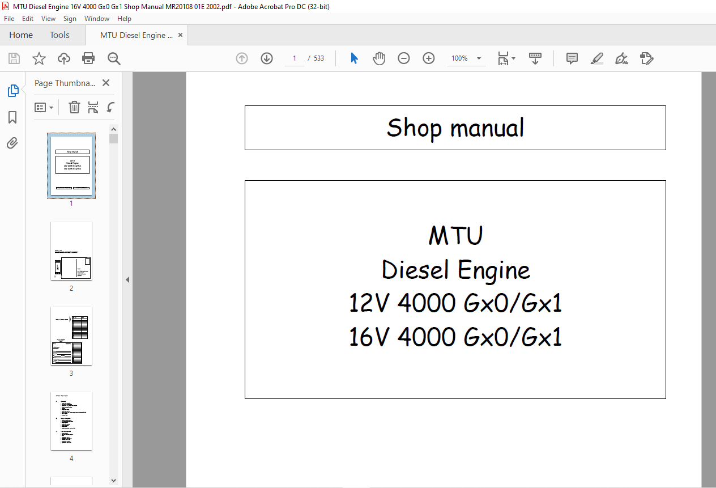
Task: Go to next page arrow
Action: click(x=267, y=58)
